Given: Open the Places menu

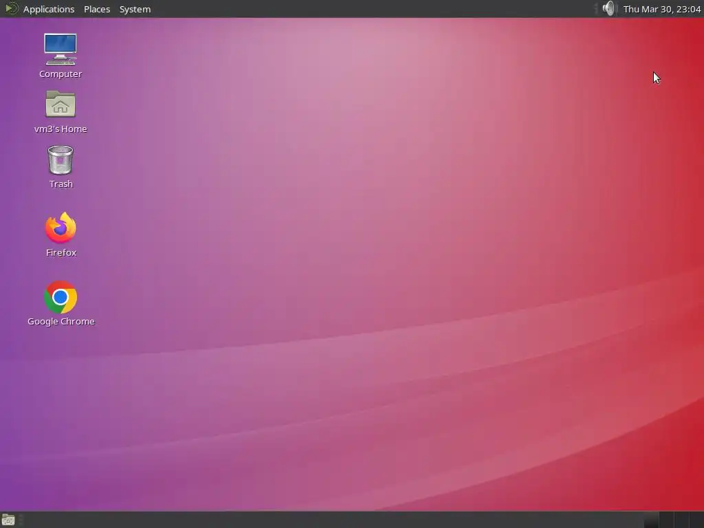Looking at the screenshot, I should coord(97,9).
